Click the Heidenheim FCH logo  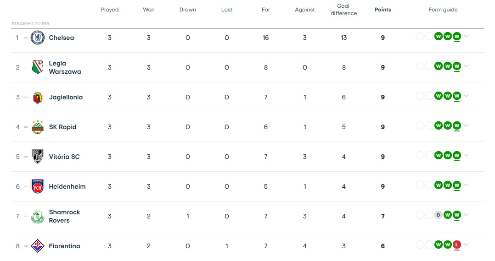click(x=37, y=186)
